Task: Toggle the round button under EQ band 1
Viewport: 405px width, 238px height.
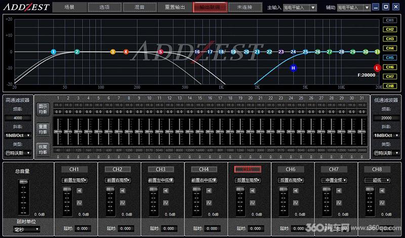Action: coord(58,157)
